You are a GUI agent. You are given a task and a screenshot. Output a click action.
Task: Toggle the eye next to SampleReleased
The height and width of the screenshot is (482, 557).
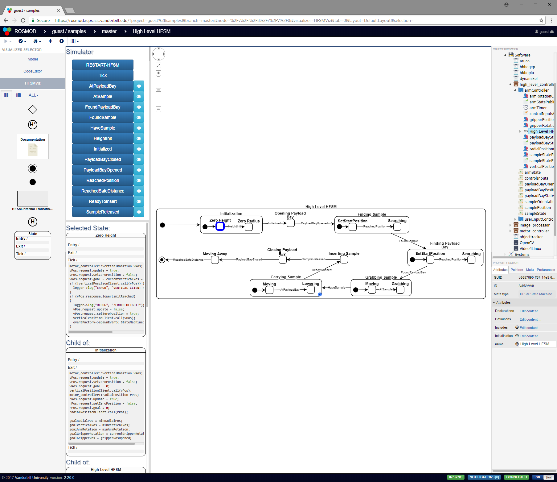coord(139,212)
